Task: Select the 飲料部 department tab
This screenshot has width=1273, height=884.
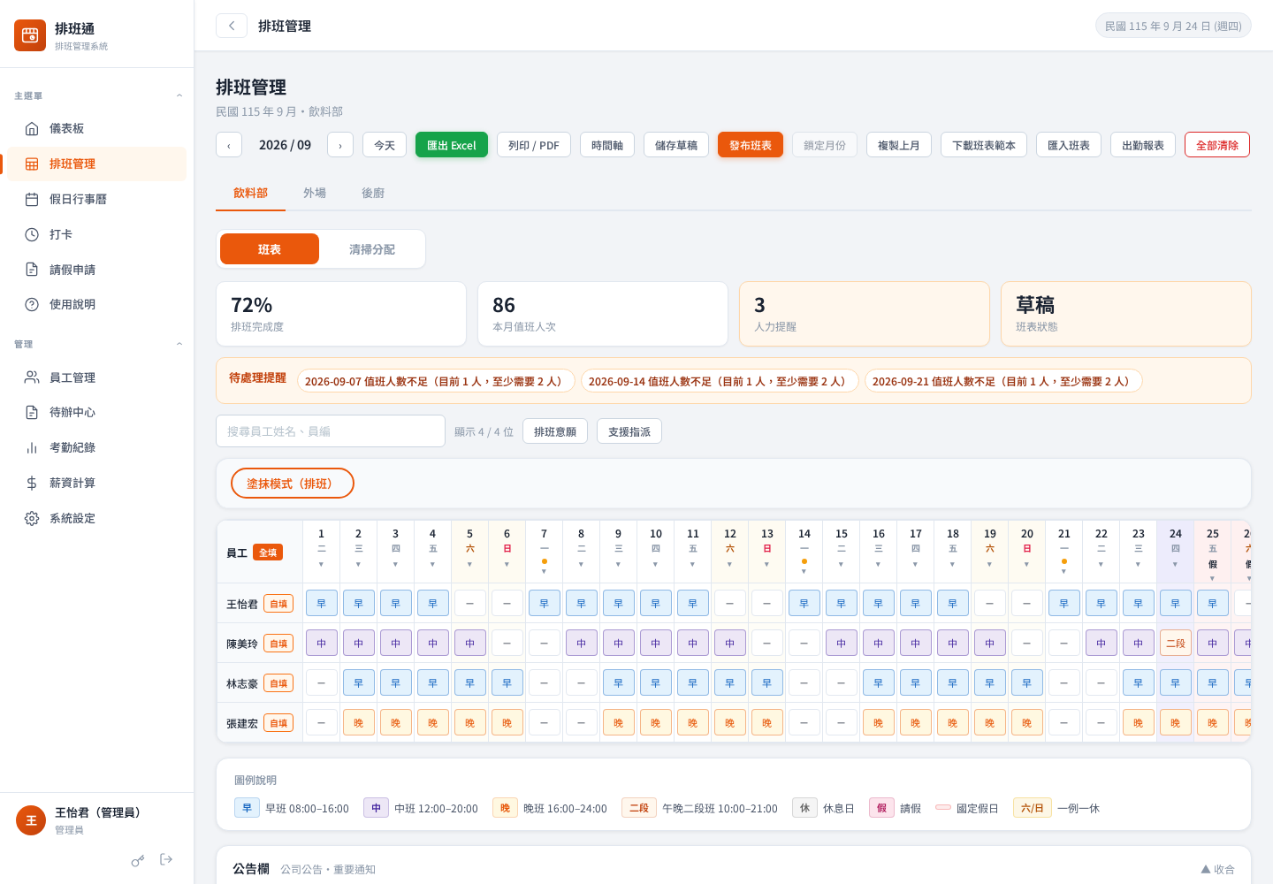Action: [250, 193]
